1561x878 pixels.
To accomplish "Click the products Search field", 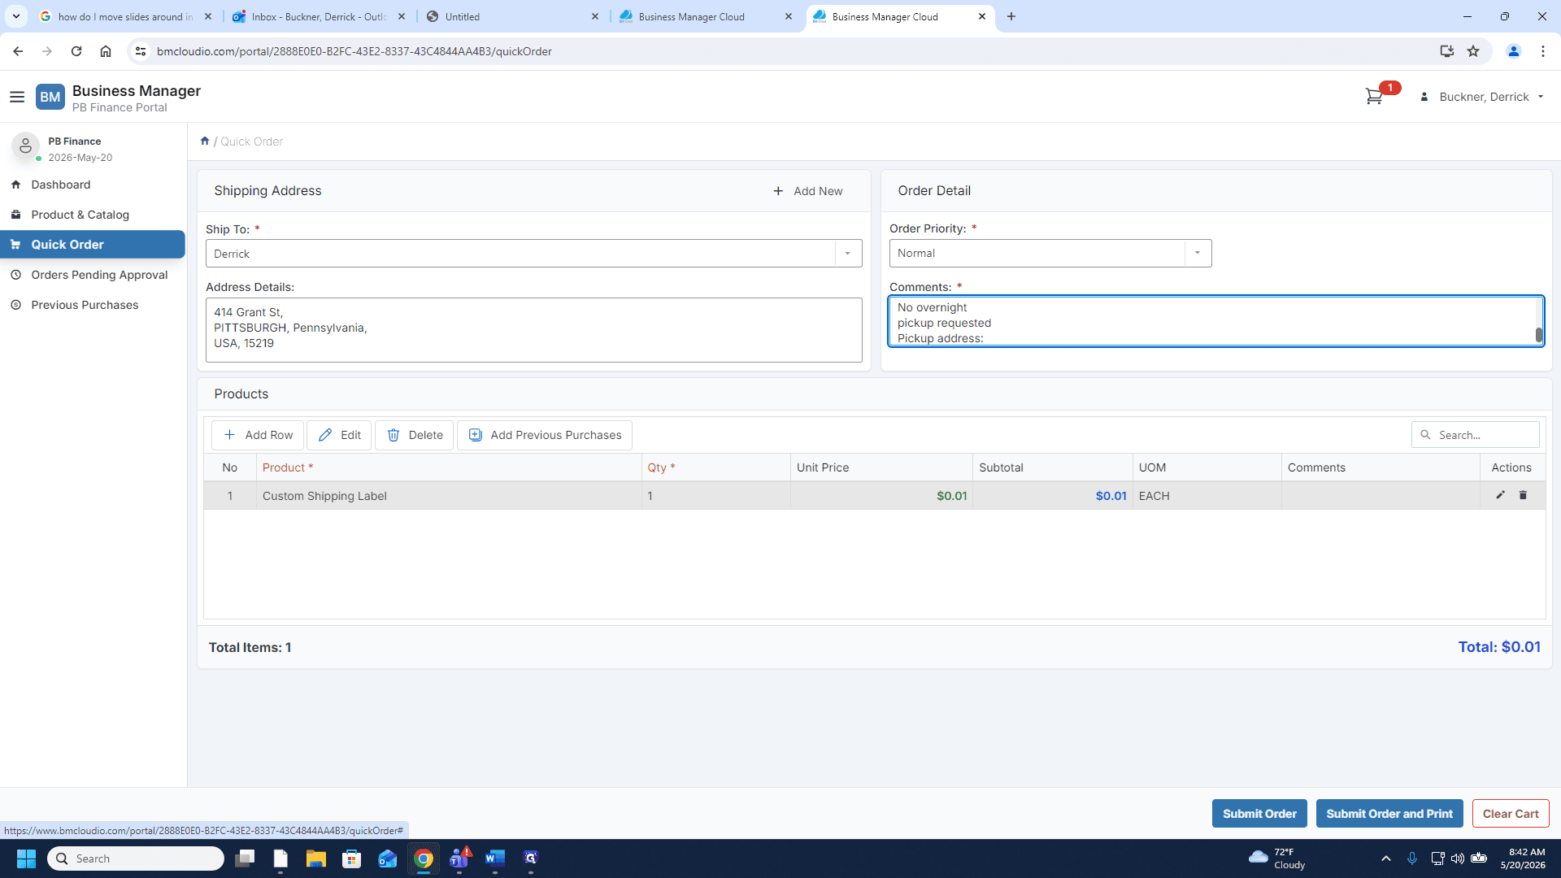I will coord(1476,435).
